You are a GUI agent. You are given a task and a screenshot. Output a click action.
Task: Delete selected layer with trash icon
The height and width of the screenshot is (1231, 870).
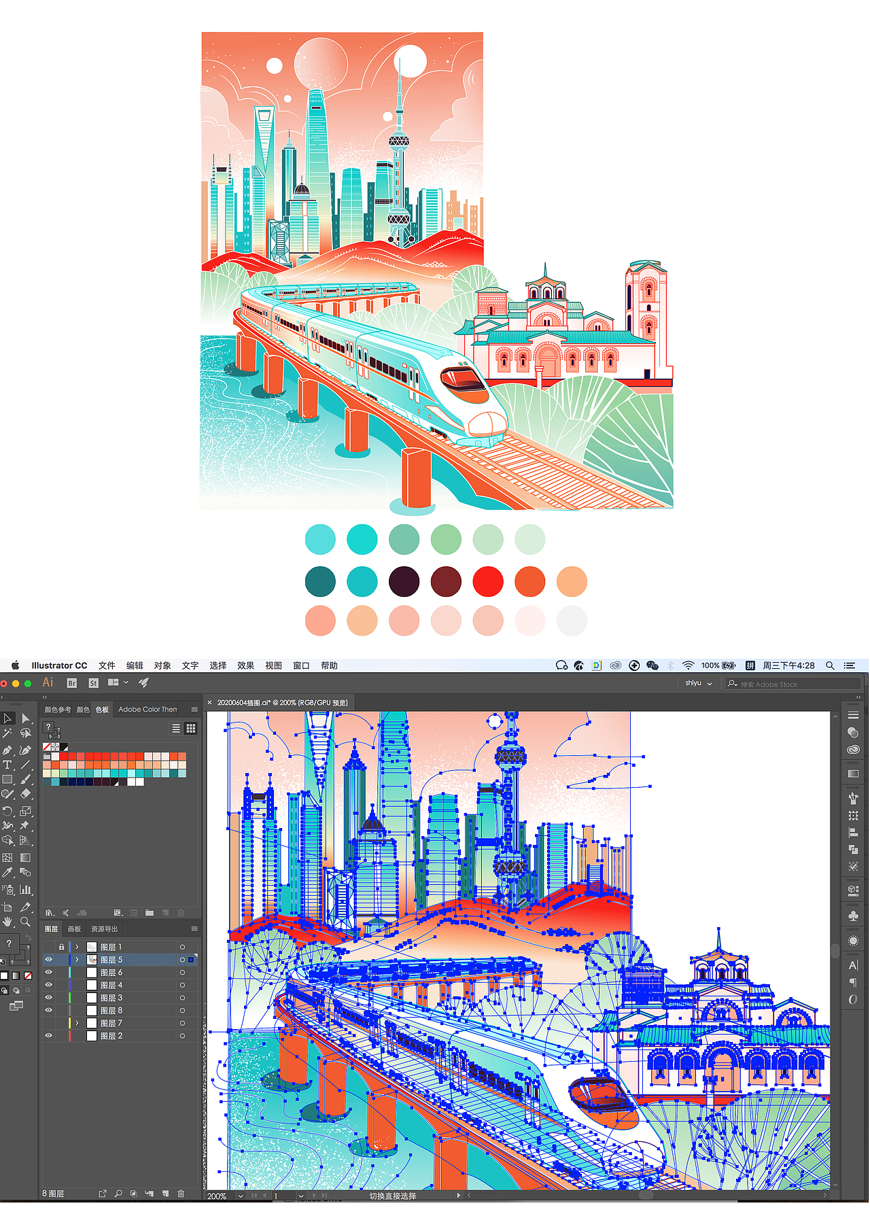tap(181, 1193)
